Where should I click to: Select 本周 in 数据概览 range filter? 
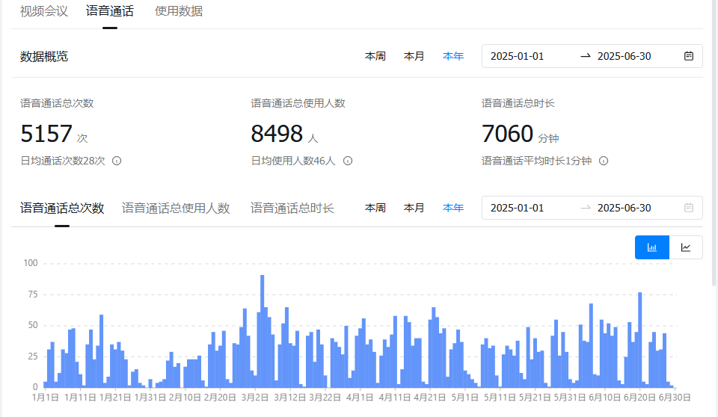pos(375,56)
